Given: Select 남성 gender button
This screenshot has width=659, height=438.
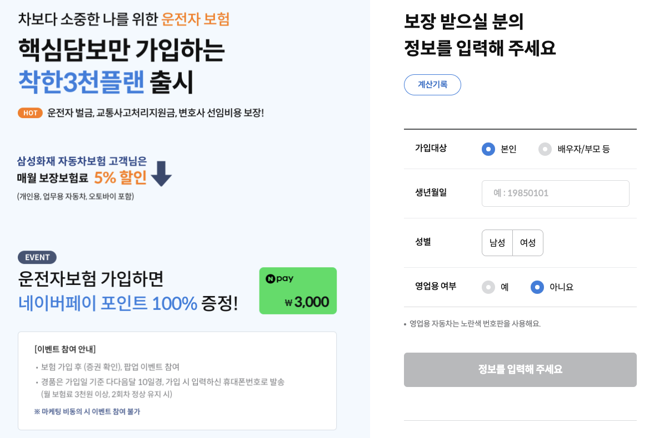Looking at the screenshot, I should point(497,242).
